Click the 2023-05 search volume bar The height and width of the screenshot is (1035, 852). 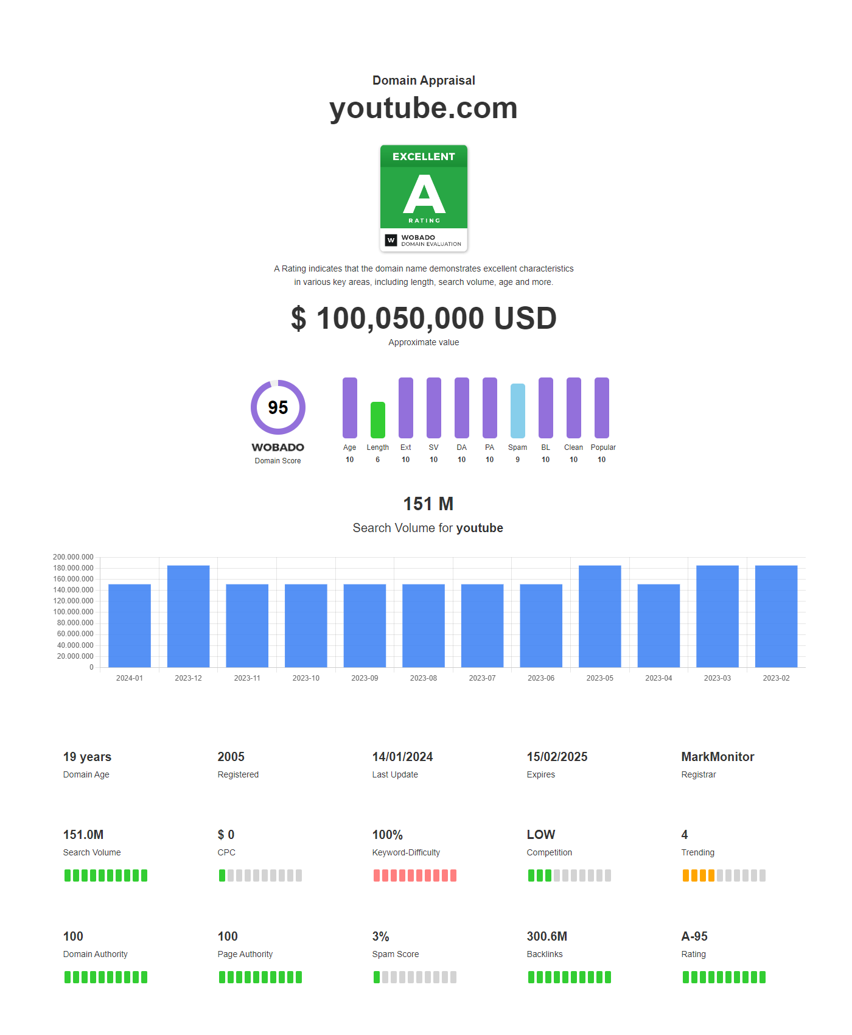tap(600, 616)
